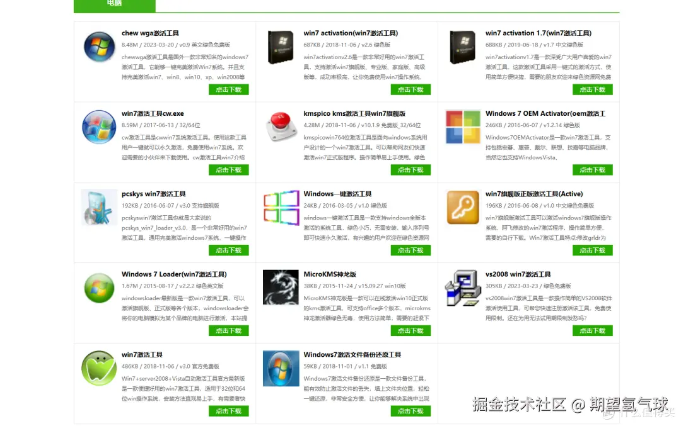Open Windows7激活文件备份还原工具 title link

pos(352,355)
